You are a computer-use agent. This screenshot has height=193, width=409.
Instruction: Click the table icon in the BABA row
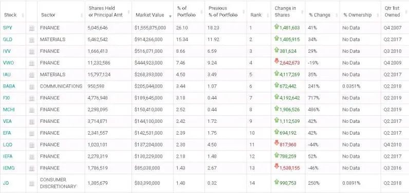click(31, 87)
